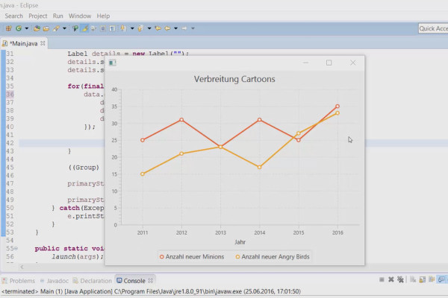
Task: Open the Next Annotation dropdown arrow
Action: click(132, 28)
